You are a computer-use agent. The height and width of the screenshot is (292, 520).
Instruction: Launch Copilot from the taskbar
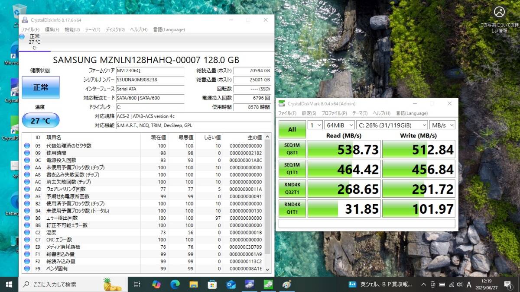coord(156,284)
